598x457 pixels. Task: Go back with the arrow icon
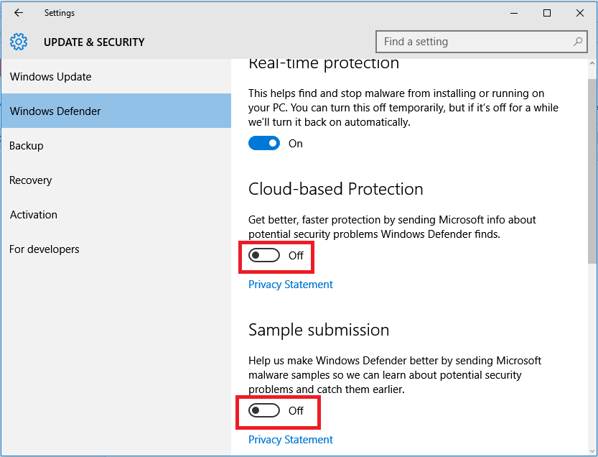click(19, 13)
